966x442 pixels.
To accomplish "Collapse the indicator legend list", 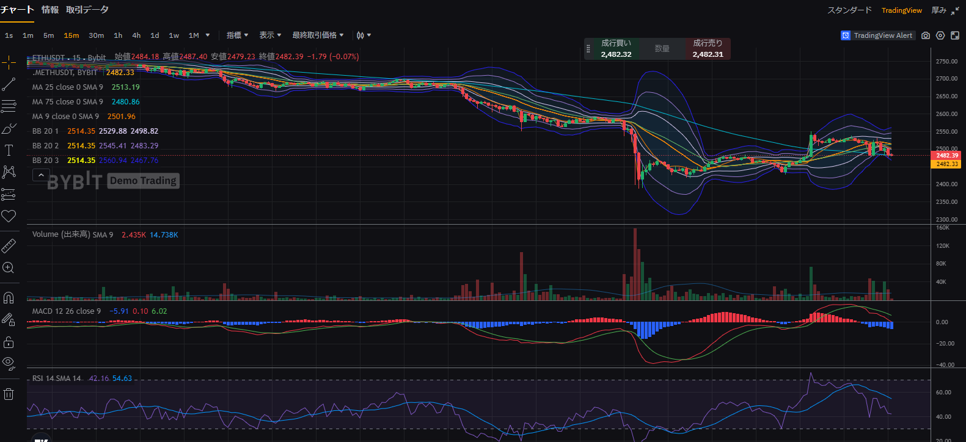I will (41, 175).
